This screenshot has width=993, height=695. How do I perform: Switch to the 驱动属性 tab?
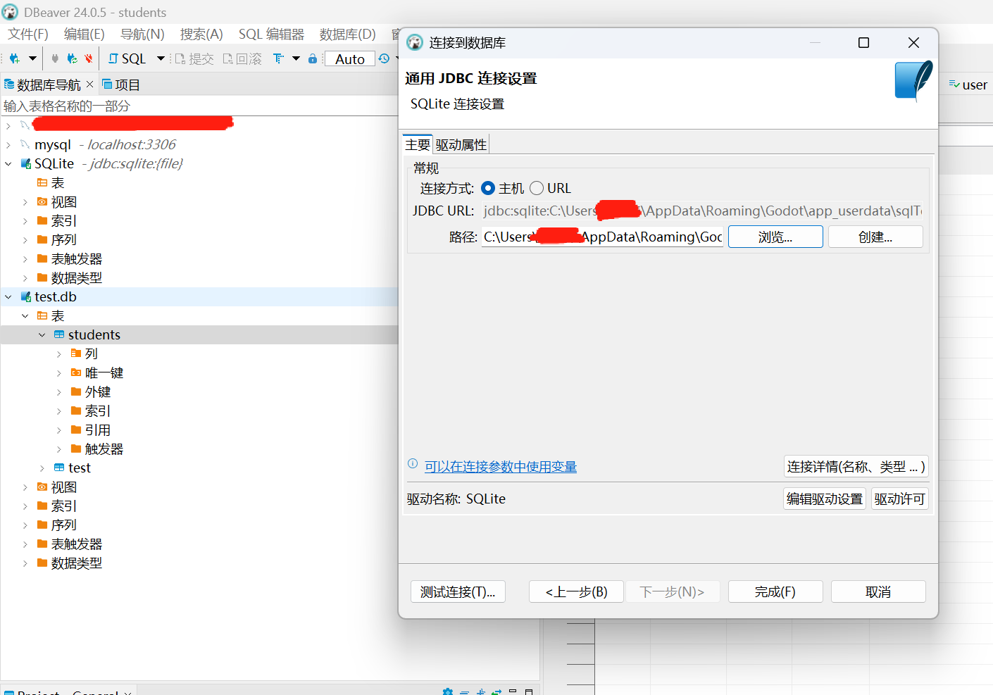click(461, 144)
